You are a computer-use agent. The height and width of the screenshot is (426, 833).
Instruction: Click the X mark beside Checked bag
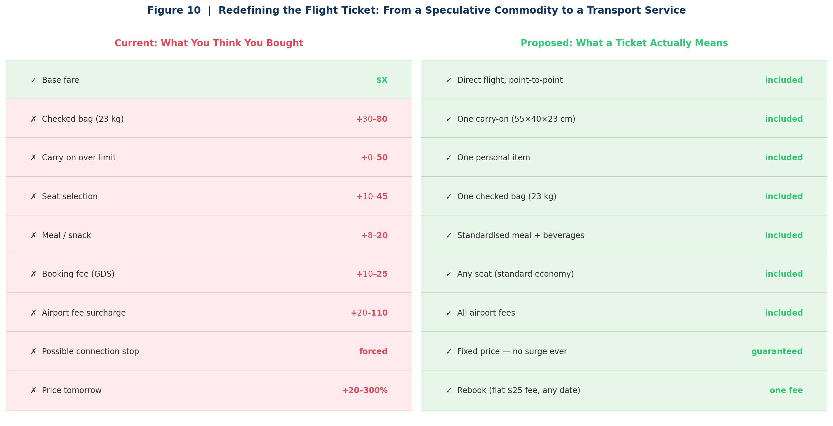[33, 119]
